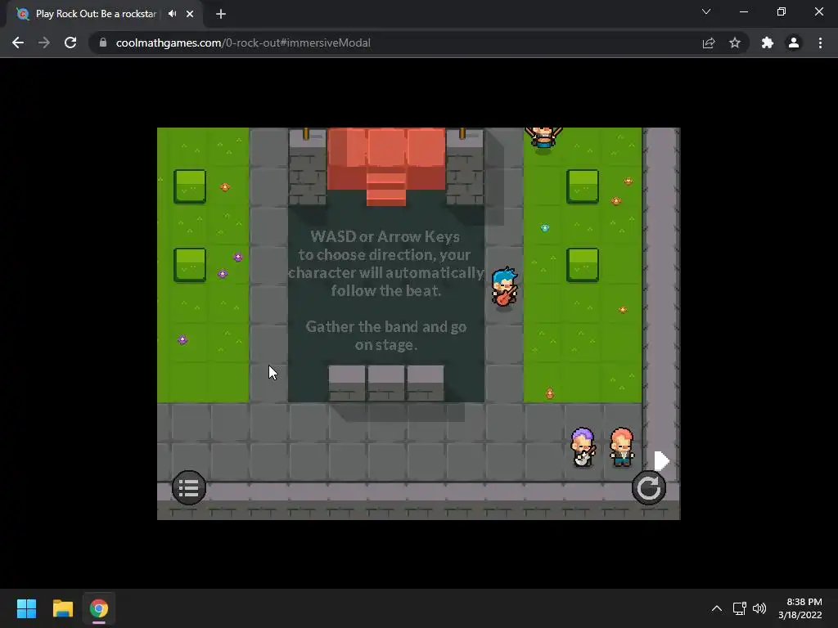Show hidden system tray icons
This screenshot has width=838, height=628.
point(717,608)
